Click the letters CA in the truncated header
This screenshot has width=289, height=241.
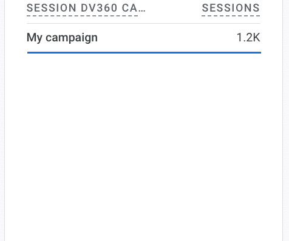click(129, 8)
